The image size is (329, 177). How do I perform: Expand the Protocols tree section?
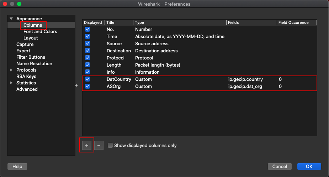click(x=11, y=70)
